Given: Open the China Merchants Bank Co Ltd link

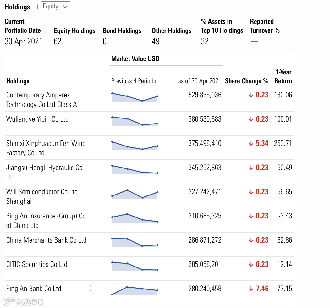Looking at the screenshot, I should pos(46,240).
